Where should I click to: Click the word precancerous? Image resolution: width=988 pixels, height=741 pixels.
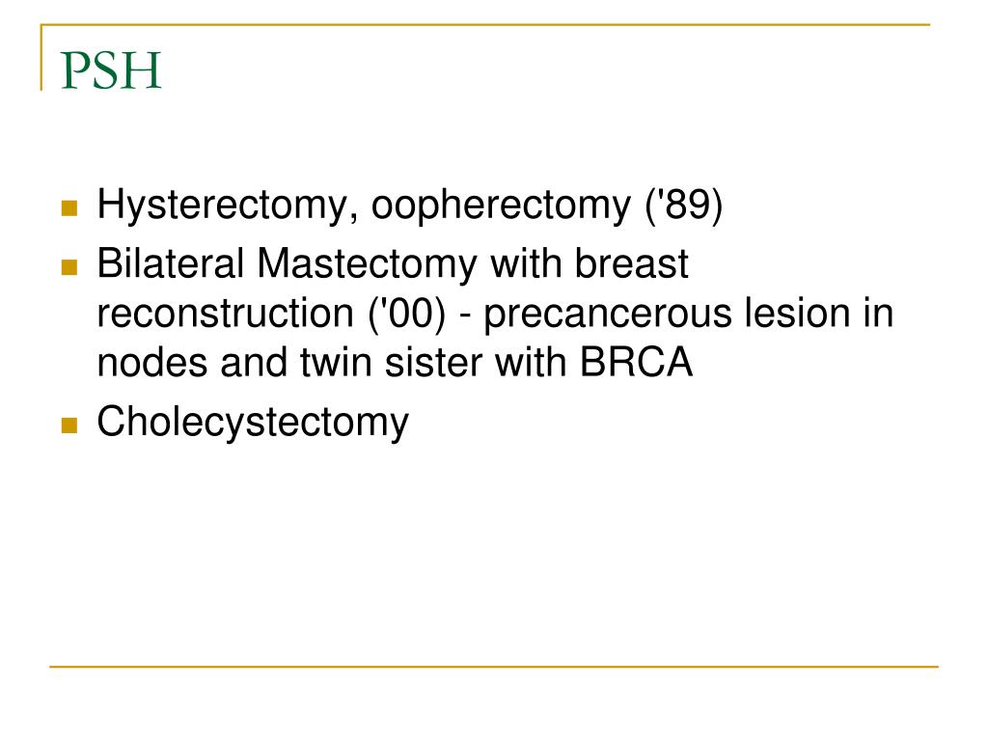pyautogui.click(x=608, y=315)
